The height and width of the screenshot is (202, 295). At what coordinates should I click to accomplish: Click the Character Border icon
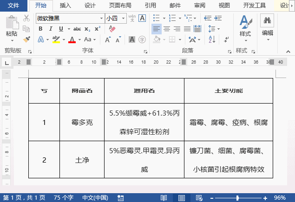point(142,18)
